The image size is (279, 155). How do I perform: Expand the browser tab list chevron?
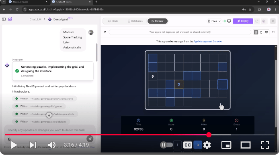(3, 2)
